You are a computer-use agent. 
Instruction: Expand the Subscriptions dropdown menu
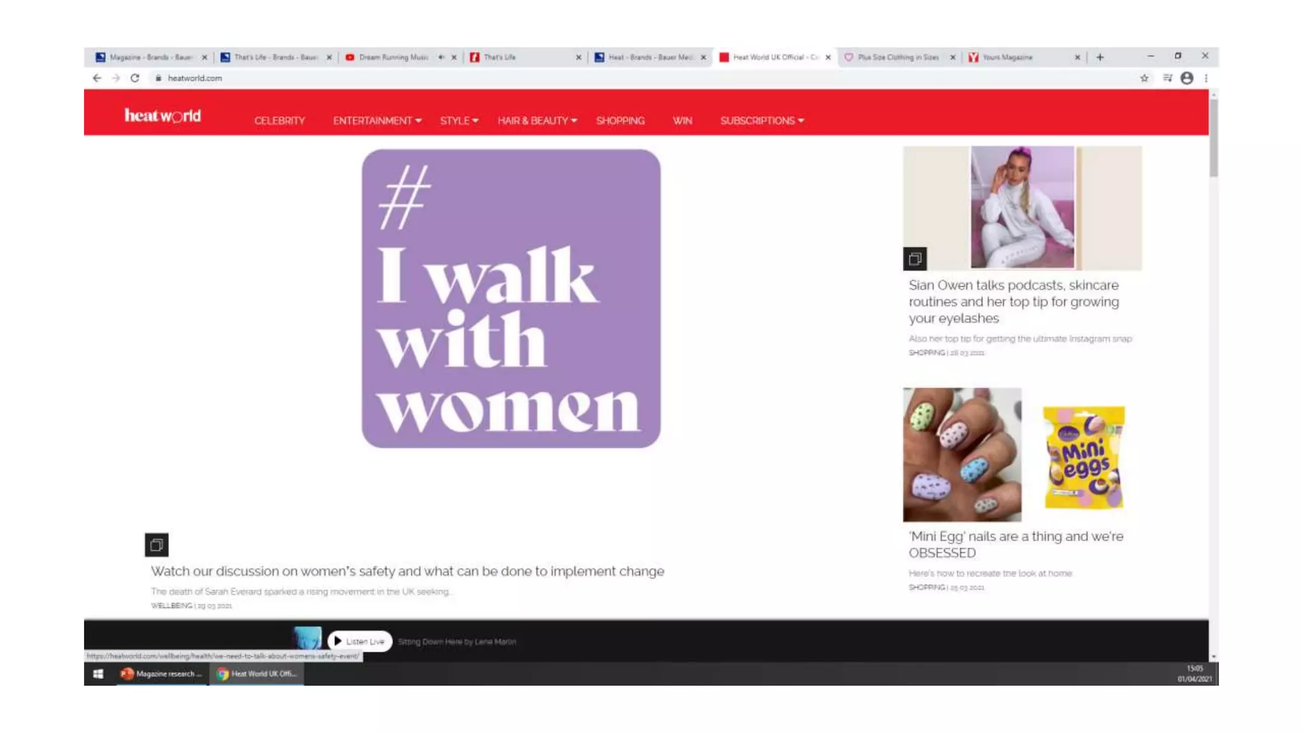click(762, 120)
